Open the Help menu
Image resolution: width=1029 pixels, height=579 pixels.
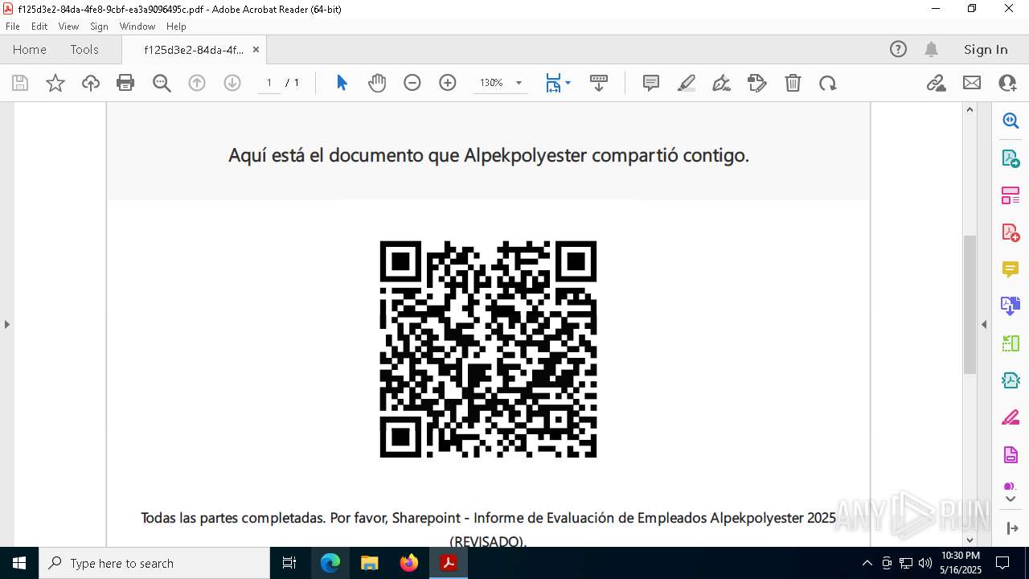pos(176,27)
